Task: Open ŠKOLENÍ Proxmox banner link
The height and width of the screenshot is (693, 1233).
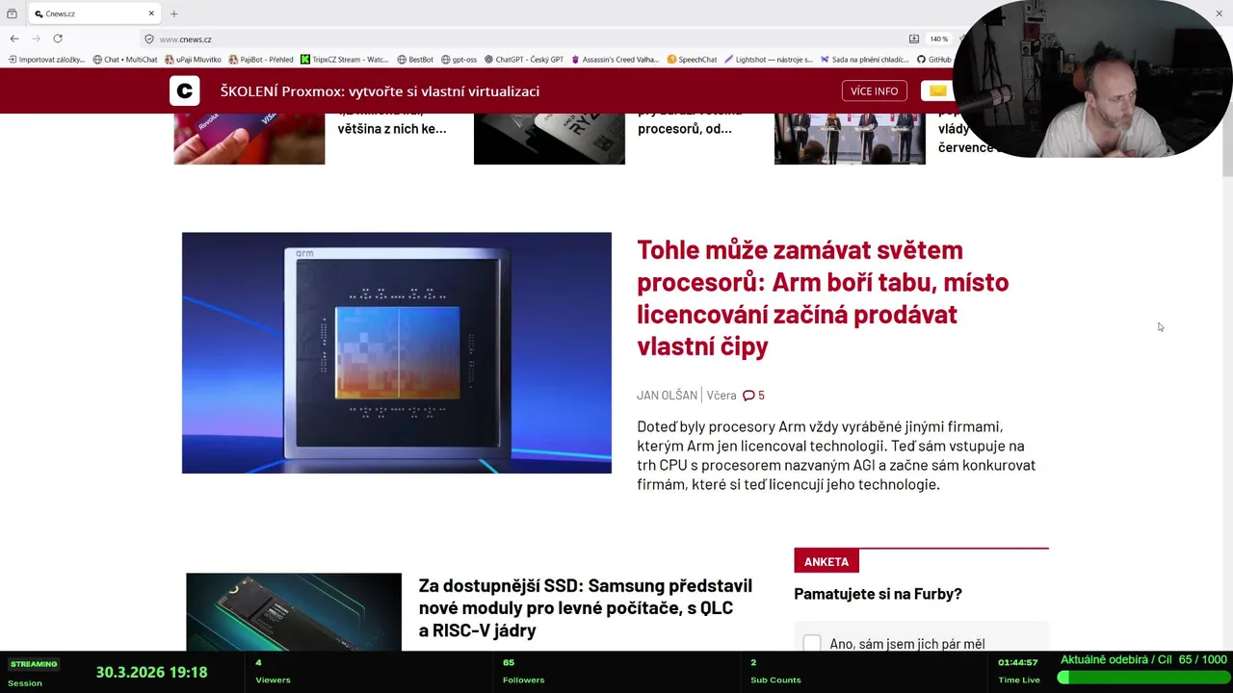Action: 380,91
